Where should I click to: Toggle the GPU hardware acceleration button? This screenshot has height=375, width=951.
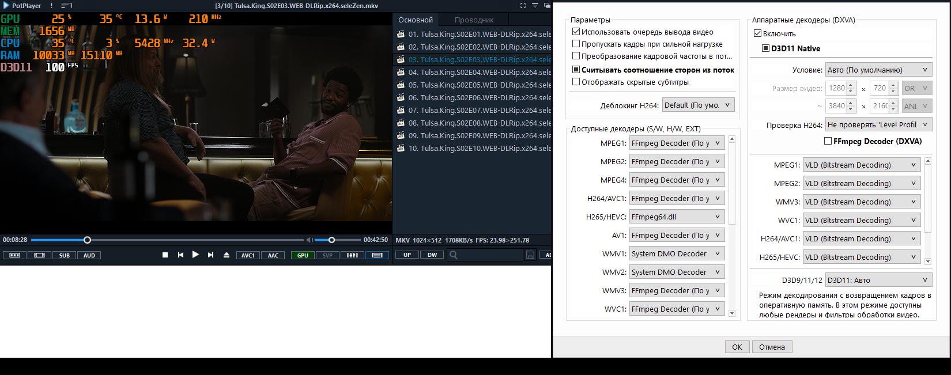coord(303,255)
